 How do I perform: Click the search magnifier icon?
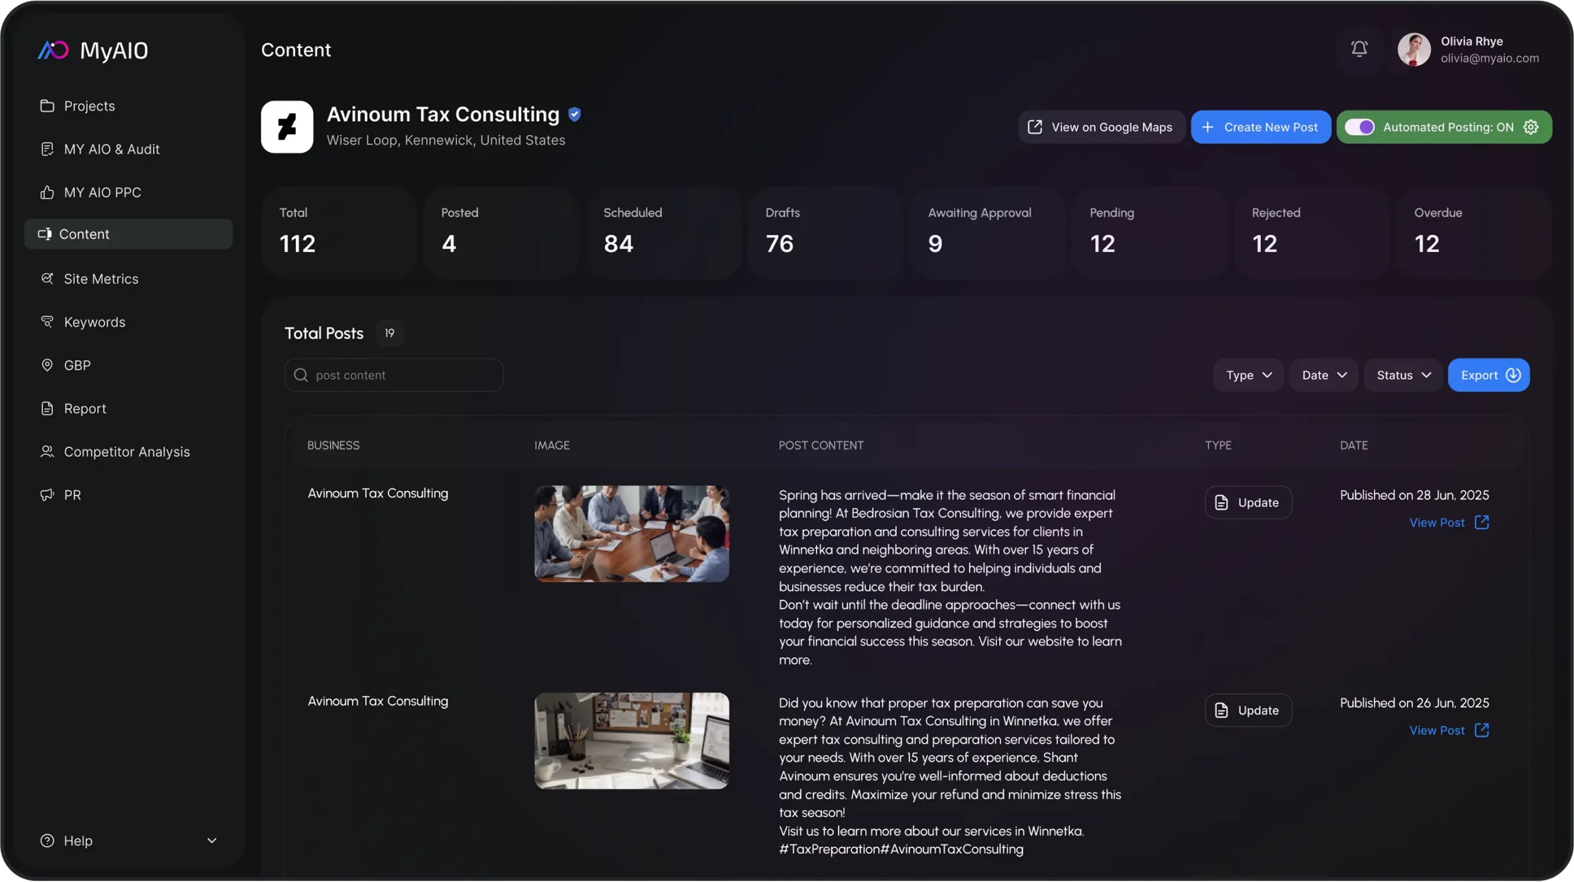point(301,375)
